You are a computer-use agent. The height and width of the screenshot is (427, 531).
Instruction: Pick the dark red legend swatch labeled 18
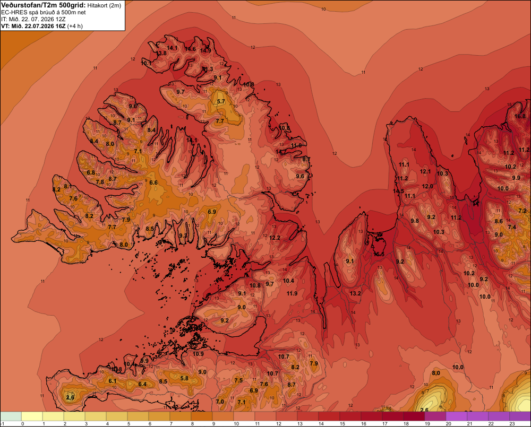click(x=414, y=416)
